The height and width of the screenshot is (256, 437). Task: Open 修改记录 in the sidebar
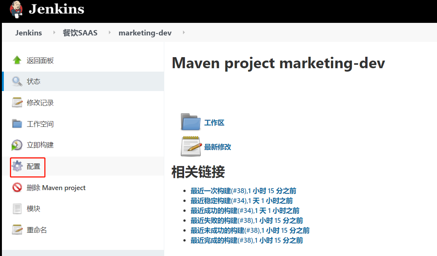[x=40, y=102]
